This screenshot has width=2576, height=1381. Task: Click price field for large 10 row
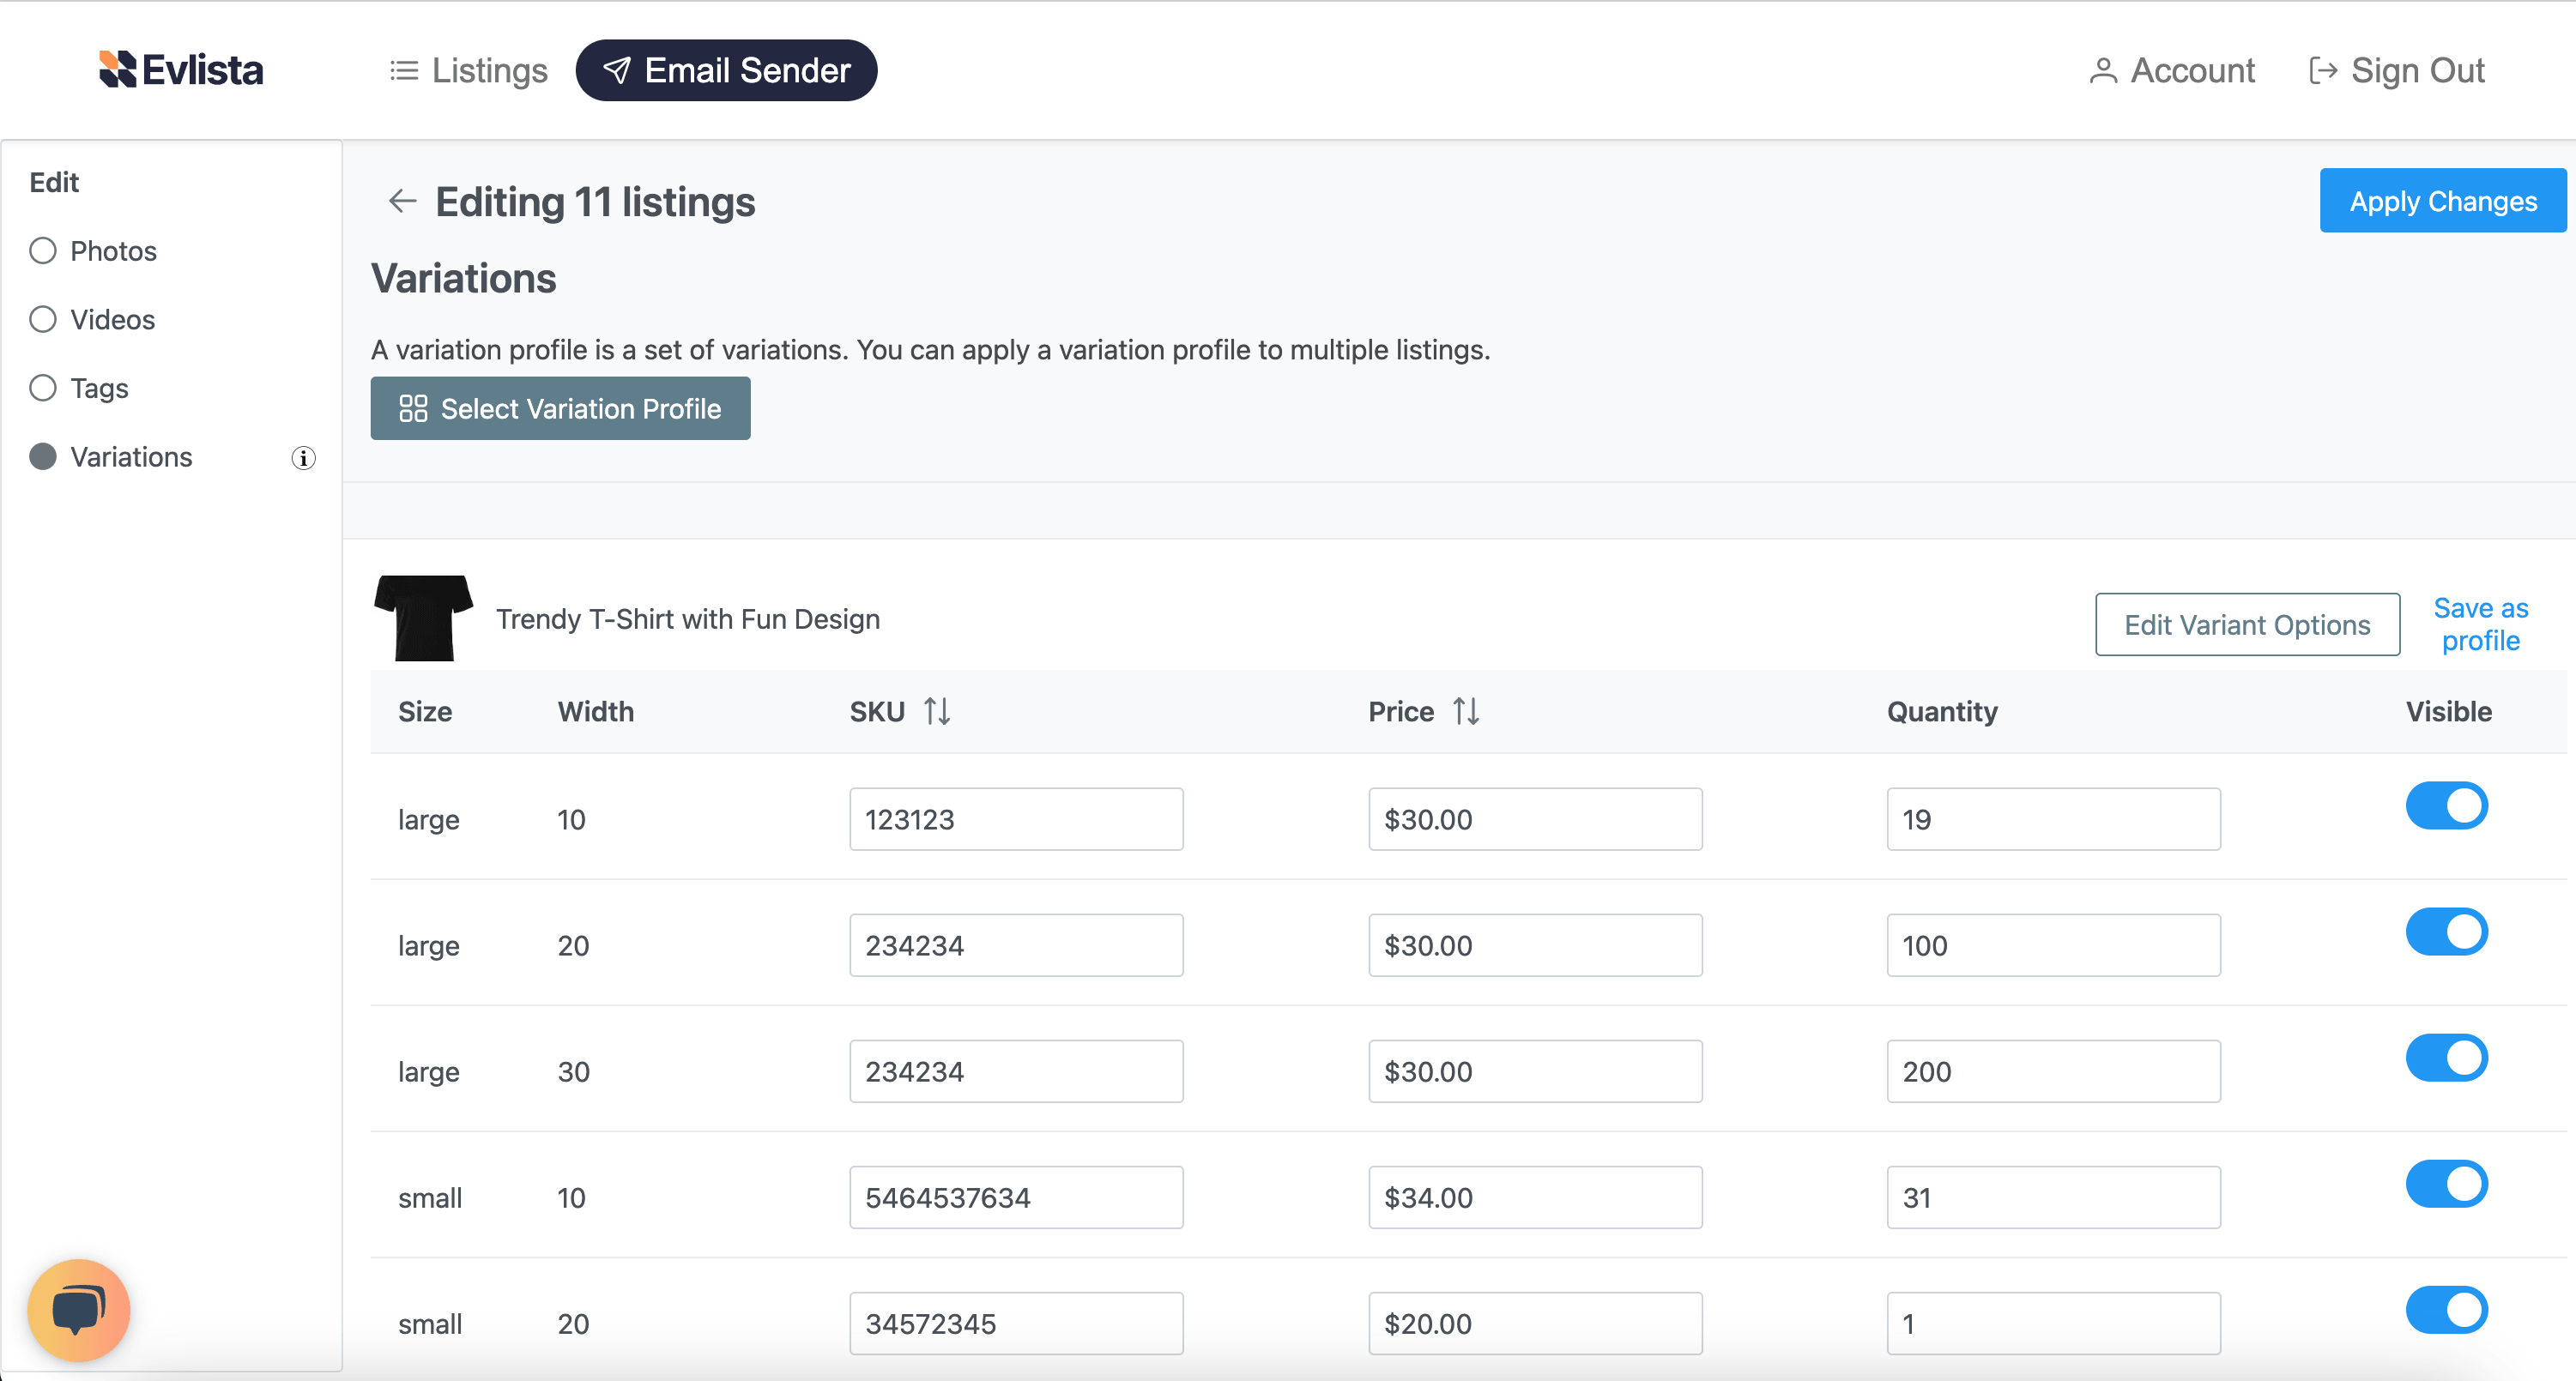tap(1535, 819)
